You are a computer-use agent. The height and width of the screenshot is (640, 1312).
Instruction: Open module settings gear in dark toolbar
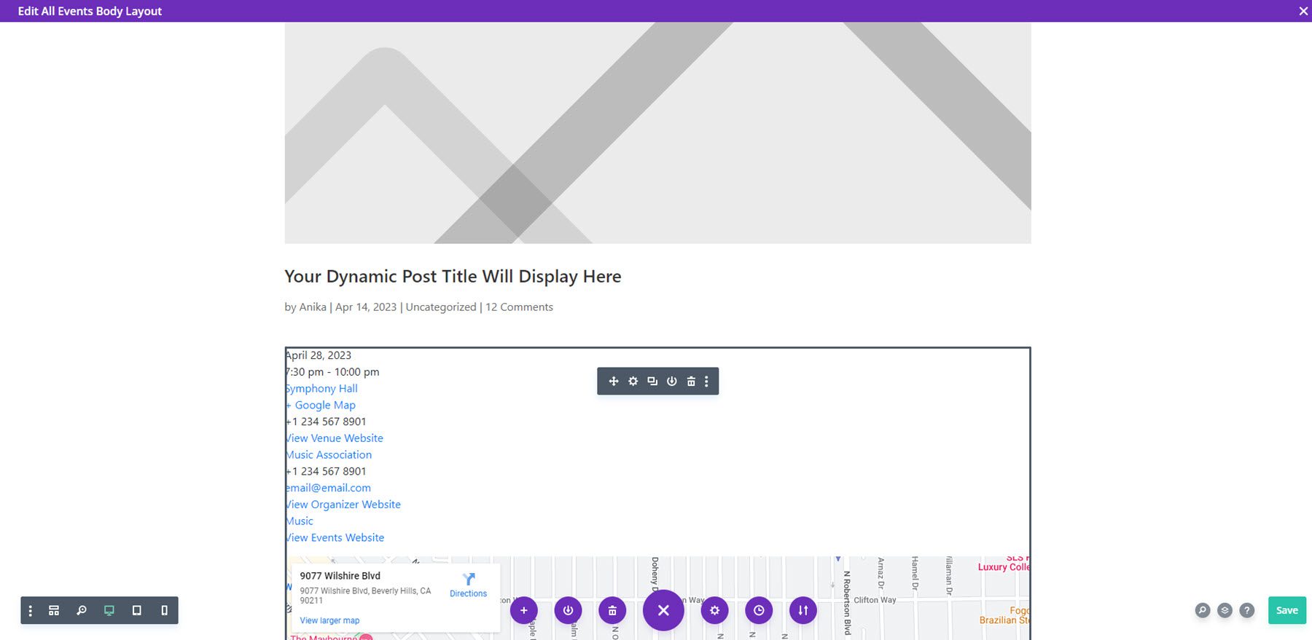tap(633, 382)
